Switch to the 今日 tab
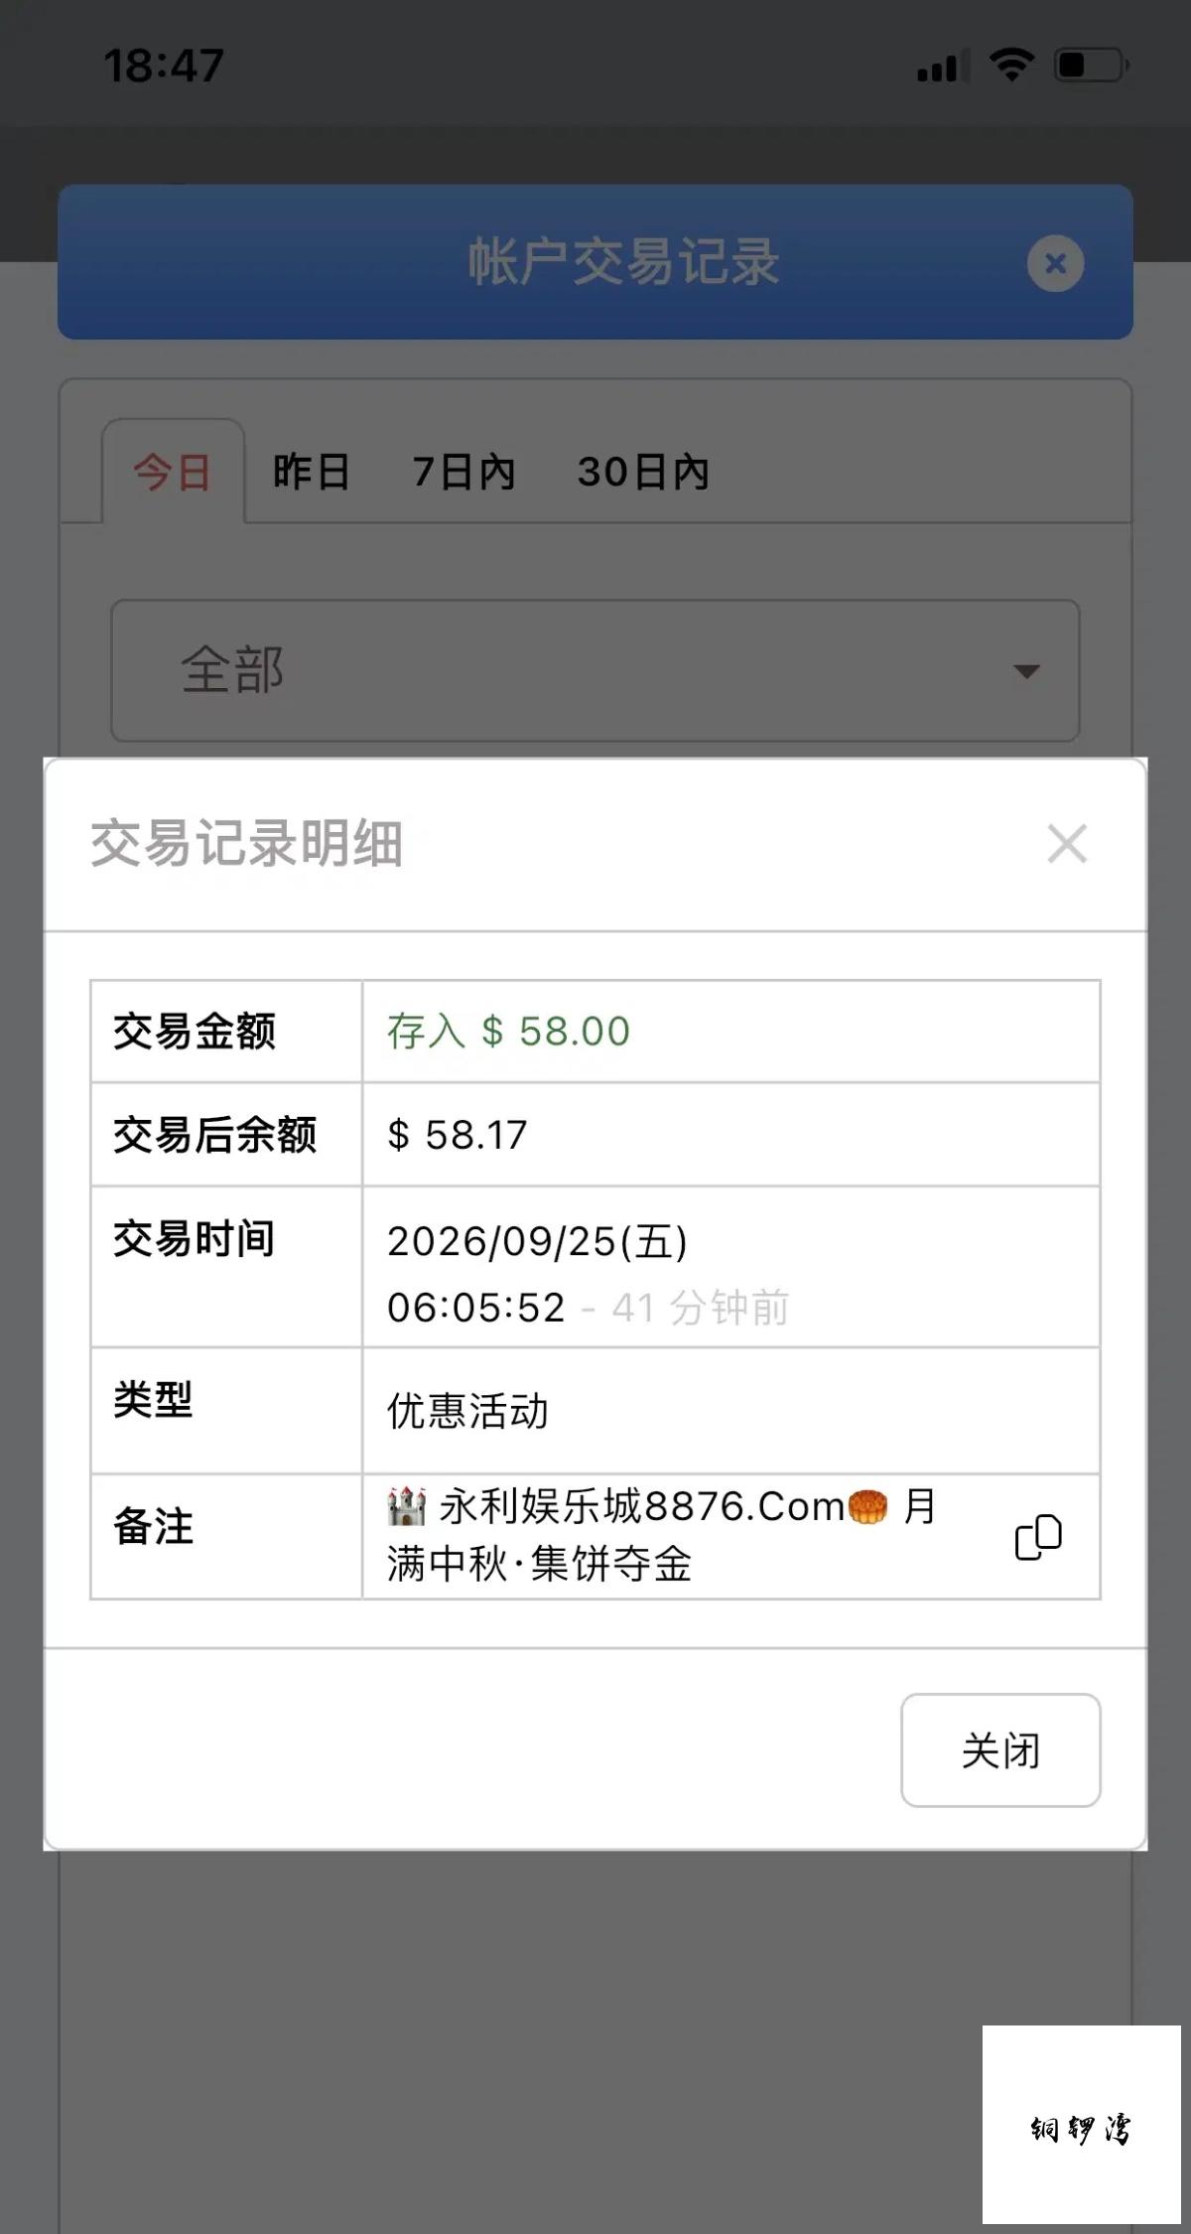 [x=173, y=472]
